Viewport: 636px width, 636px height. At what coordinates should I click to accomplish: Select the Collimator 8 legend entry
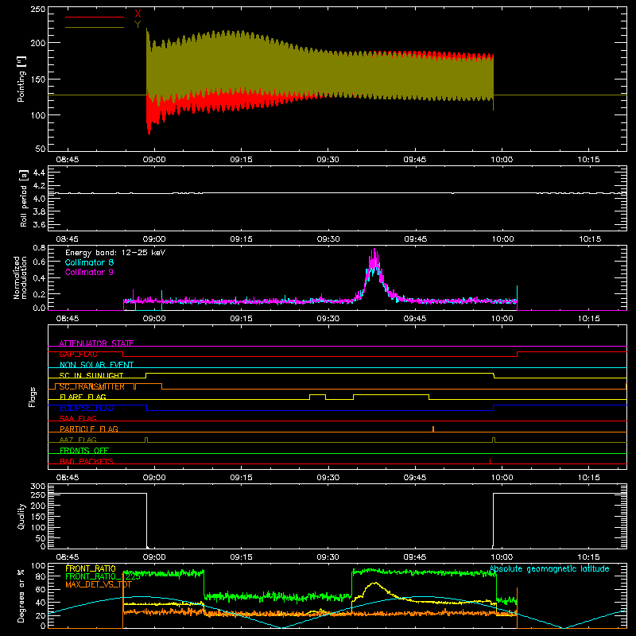point(89,262)
